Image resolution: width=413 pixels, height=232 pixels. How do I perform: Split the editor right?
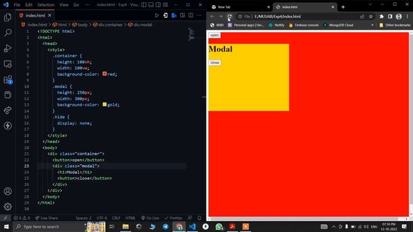tap(191, 15)
